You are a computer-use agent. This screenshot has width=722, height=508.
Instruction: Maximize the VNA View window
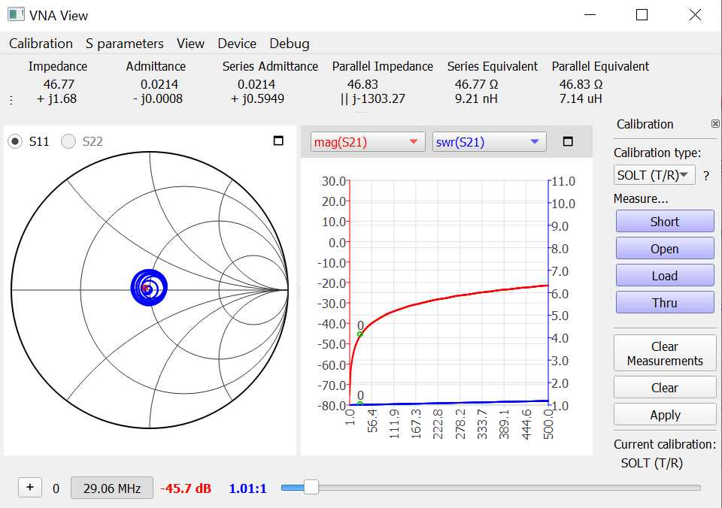tap(642, 15)
